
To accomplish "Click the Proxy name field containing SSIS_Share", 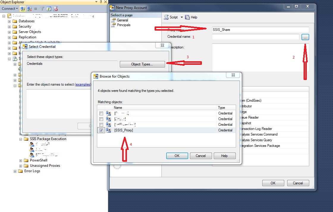I will pyautogui.click(x=260, y=30).
